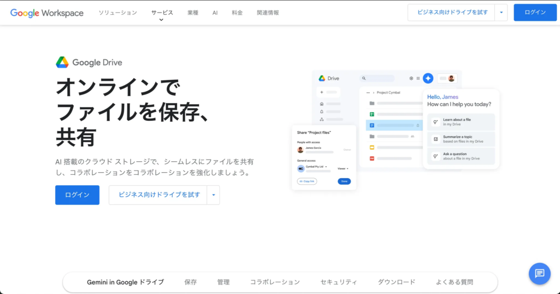The width and height of the screenshot is (560, 294).
Task: Click Learn about a file suggestion
Action: point(460,122)
